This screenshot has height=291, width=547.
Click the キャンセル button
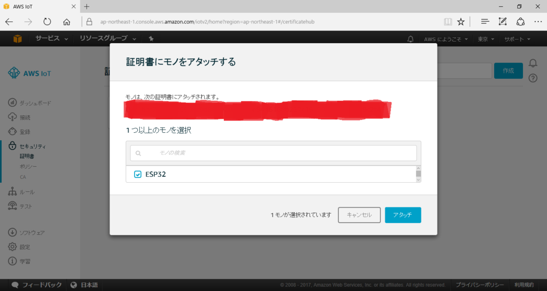pos(360,215)
